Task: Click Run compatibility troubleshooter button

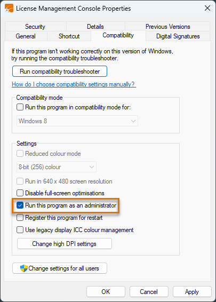Action: point(60,71)
